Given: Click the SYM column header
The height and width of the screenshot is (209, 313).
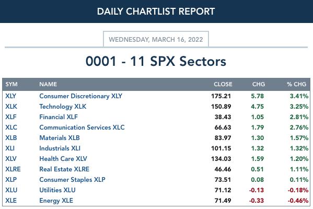Looking at the screenshot, I should pos(11,84).
